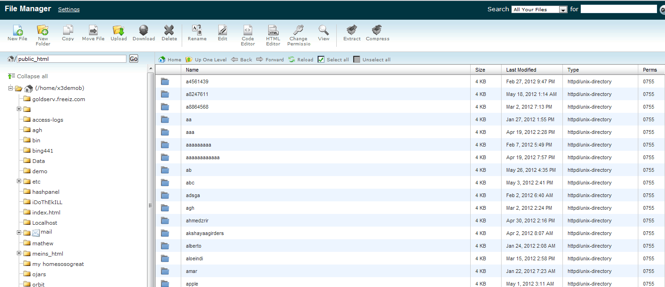Expand the mail folder in the tree
Screen dimensions: 665x287
coord(18,233)
